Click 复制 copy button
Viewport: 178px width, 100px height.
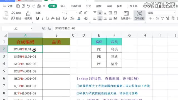[17, 18]
